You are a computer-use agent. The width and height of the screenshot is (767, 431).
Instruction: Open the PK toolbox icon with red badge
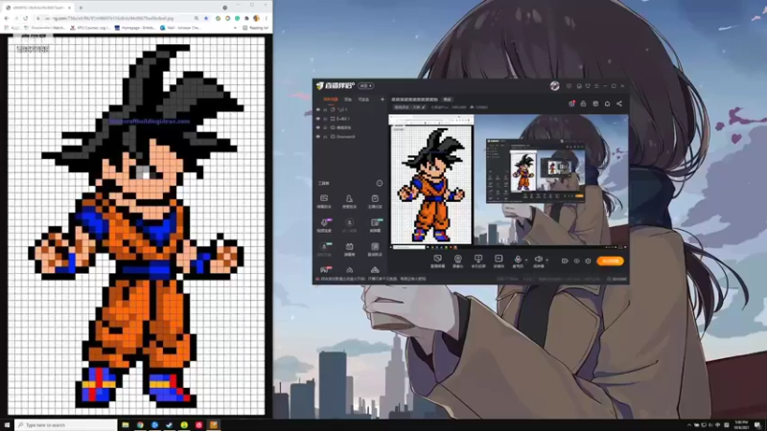(x=325, y=270)
